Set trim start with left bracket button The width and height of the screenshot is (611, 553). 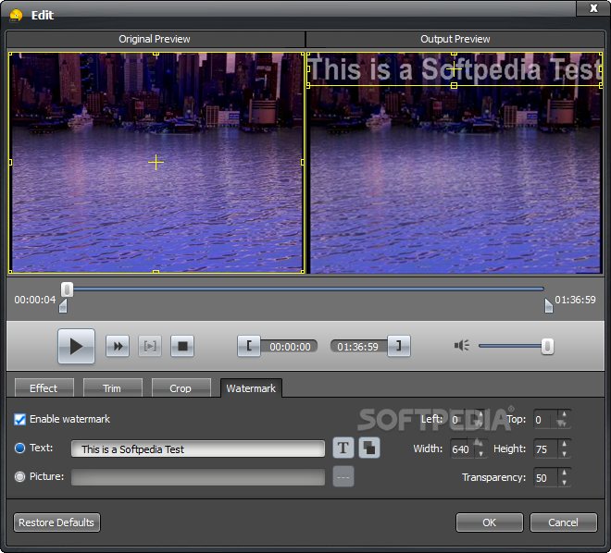point(249,346)
